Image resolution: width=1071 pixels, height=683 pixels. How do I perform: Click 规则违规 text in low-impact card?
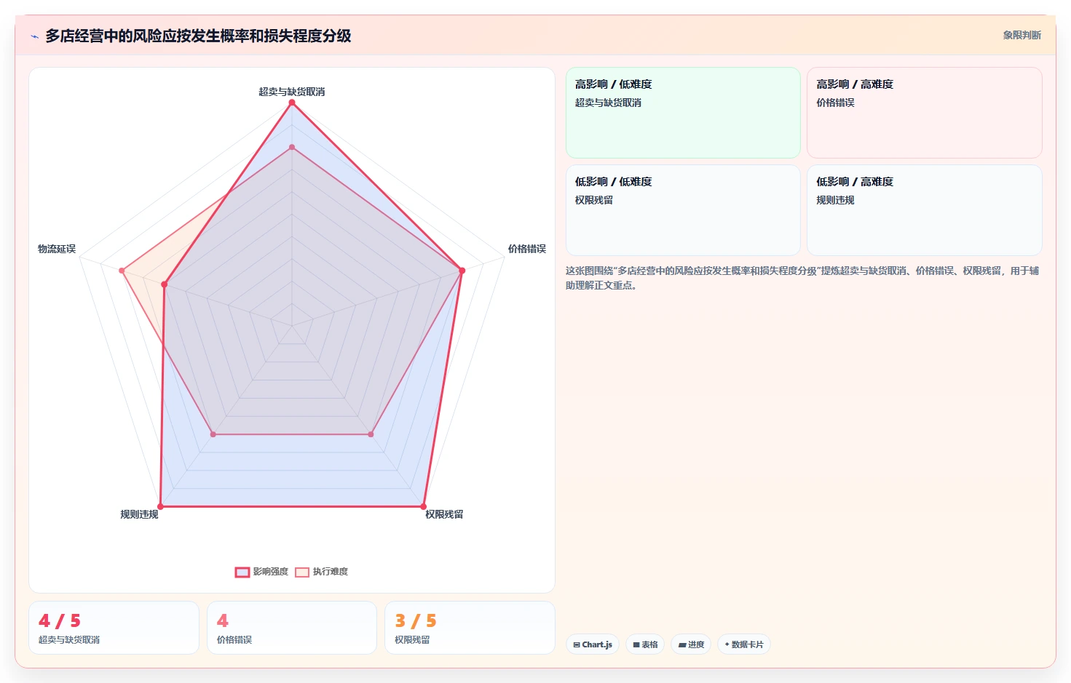tap(835, 200)
